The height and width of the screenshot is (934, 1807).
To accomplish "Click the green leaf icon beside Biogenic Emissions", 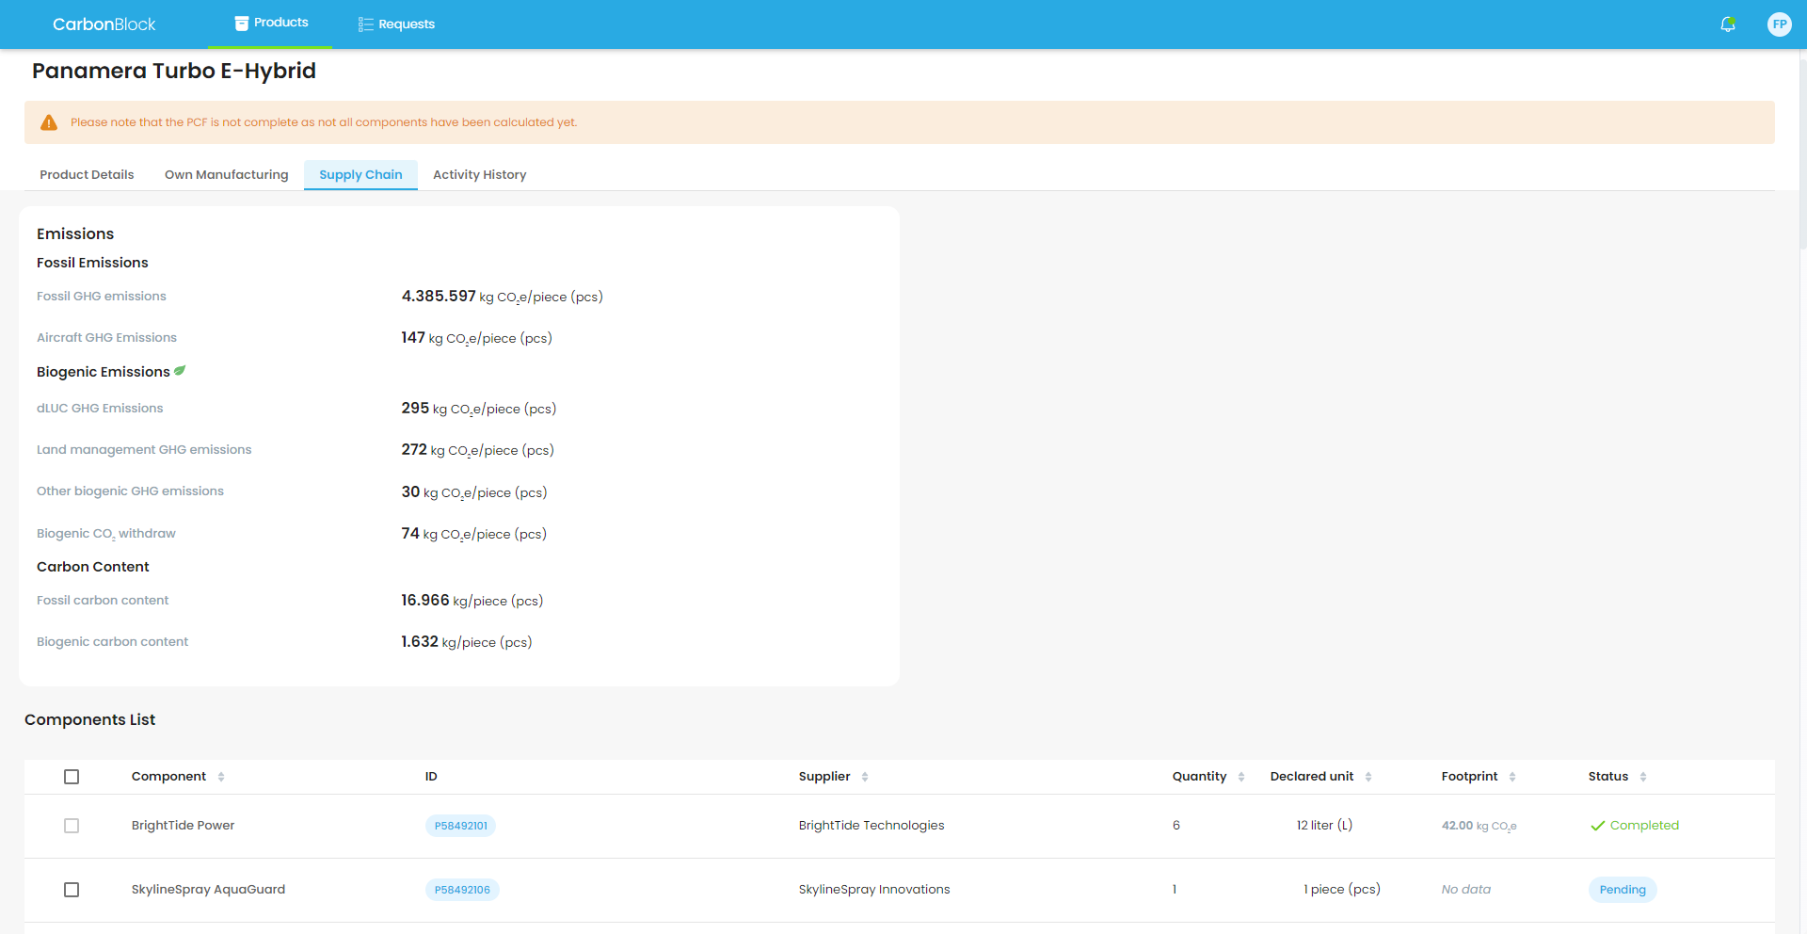I will (x=180, y=371).
